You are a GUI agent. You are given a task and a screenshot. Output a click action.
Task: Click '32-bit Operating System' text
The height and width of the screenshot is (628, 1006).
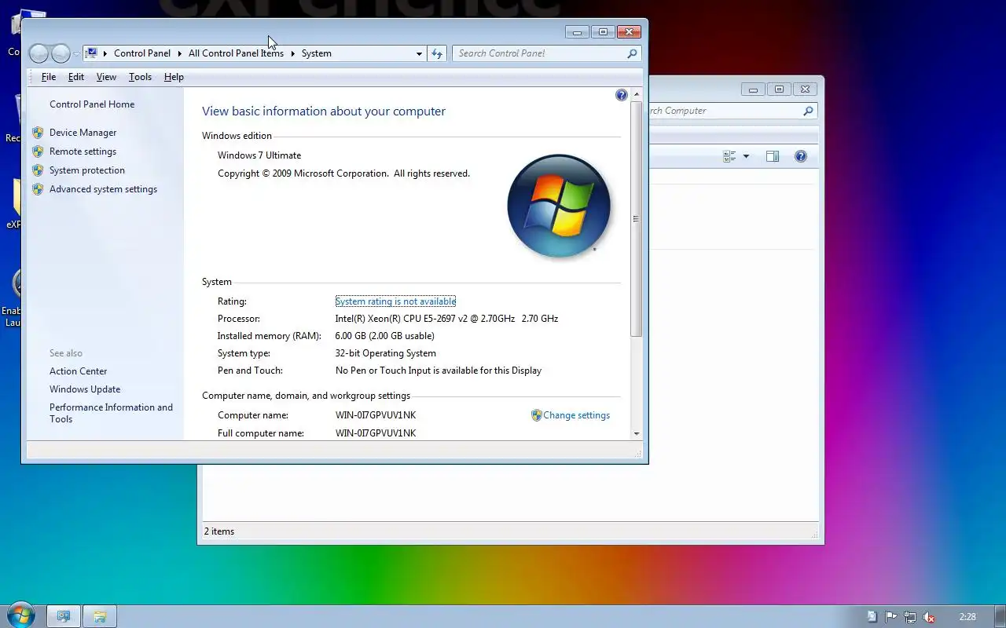(385, 353)
